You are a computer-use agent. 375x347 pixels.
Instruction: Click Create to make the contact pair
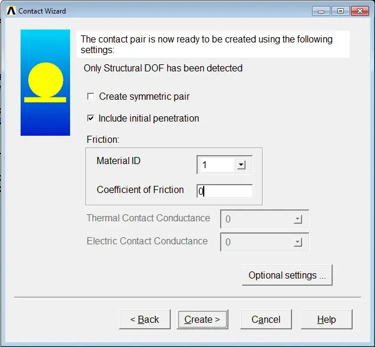point(203,319)
